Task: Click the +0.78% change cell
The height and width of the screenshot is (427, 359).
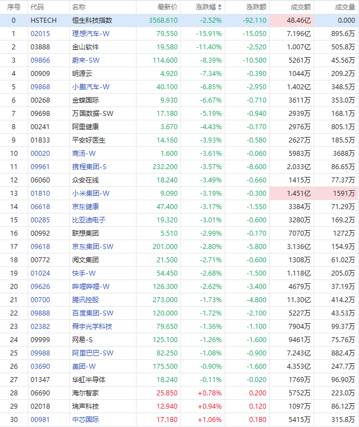Action: click(x=210, y=393)
